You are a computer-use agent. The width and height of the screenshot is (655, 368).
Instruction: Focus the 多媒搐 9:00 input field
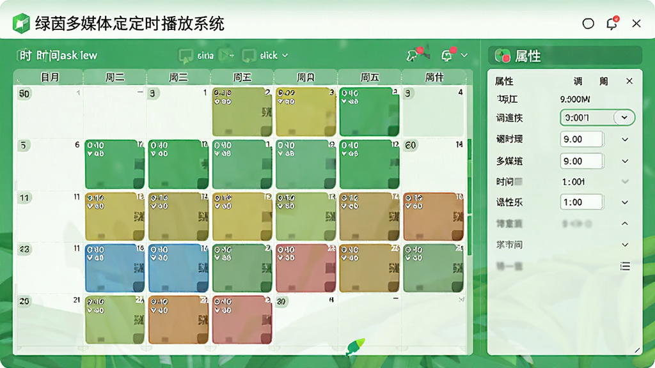pos(582,161)
